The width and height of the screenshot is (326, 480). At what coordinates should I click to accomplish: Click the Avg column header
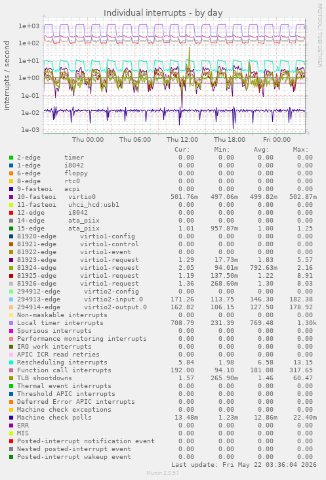pyautogui.click(x=261, y=150)
